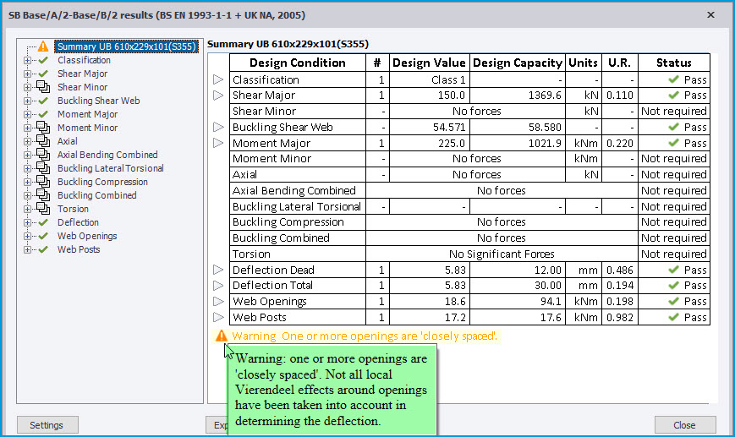Expand the Shear Major tree node
This screenshot has width=735, height=437.
28,74
